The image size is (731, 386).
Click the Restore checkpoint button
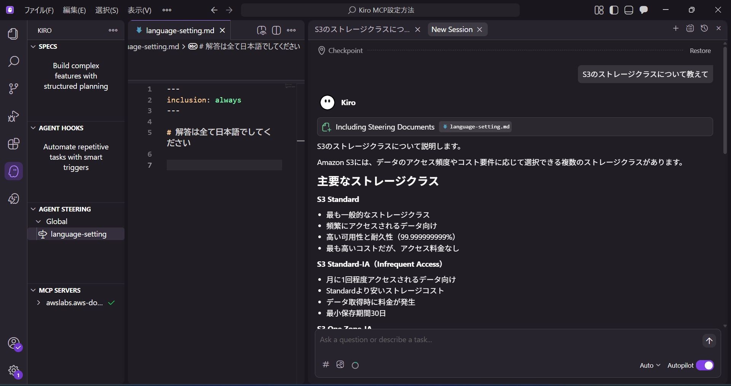tap(701, 50)
